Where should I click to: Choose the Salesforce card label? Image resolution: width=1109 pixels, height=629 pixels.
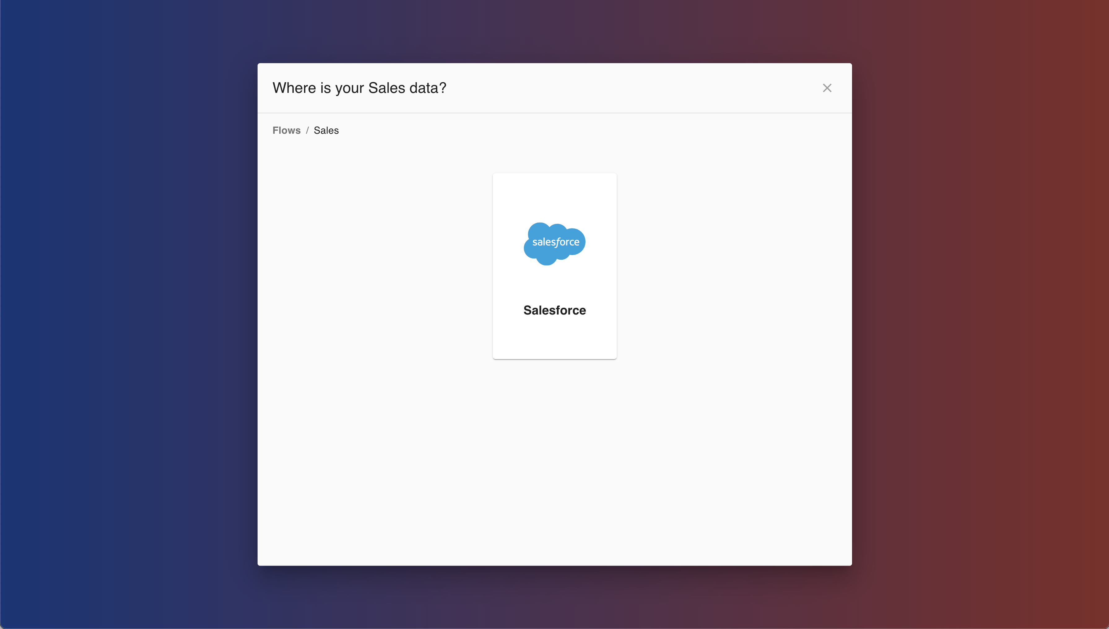pyautogui.click(x=555, y=310)
